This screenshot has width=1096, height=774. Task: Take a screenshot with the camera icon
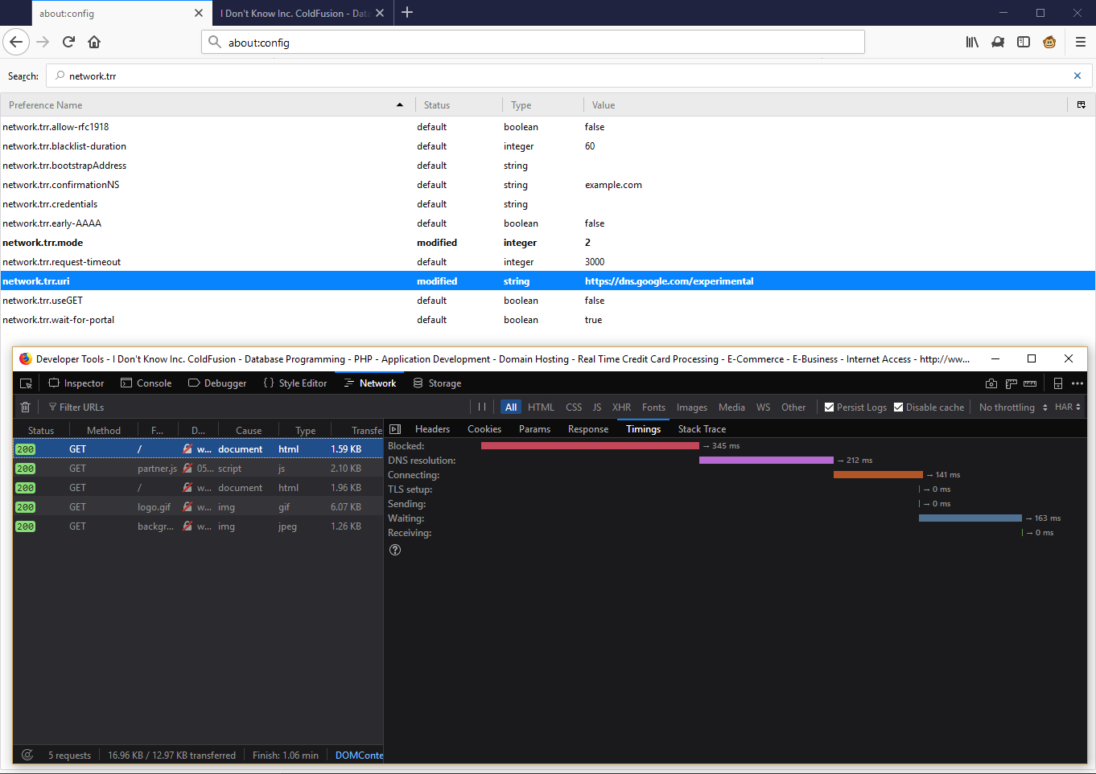coord(991,383)
